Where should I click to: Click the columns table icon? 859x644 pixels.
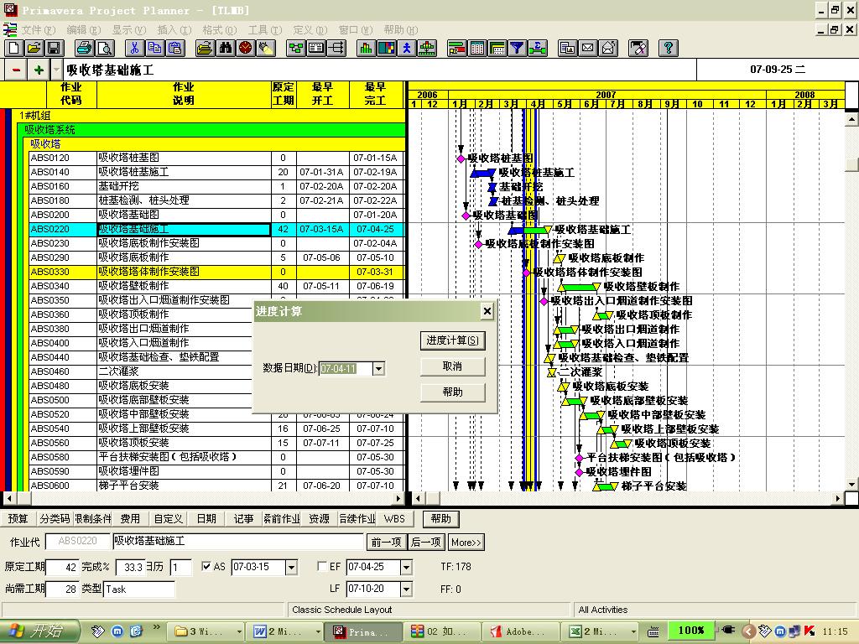point(477,48)
